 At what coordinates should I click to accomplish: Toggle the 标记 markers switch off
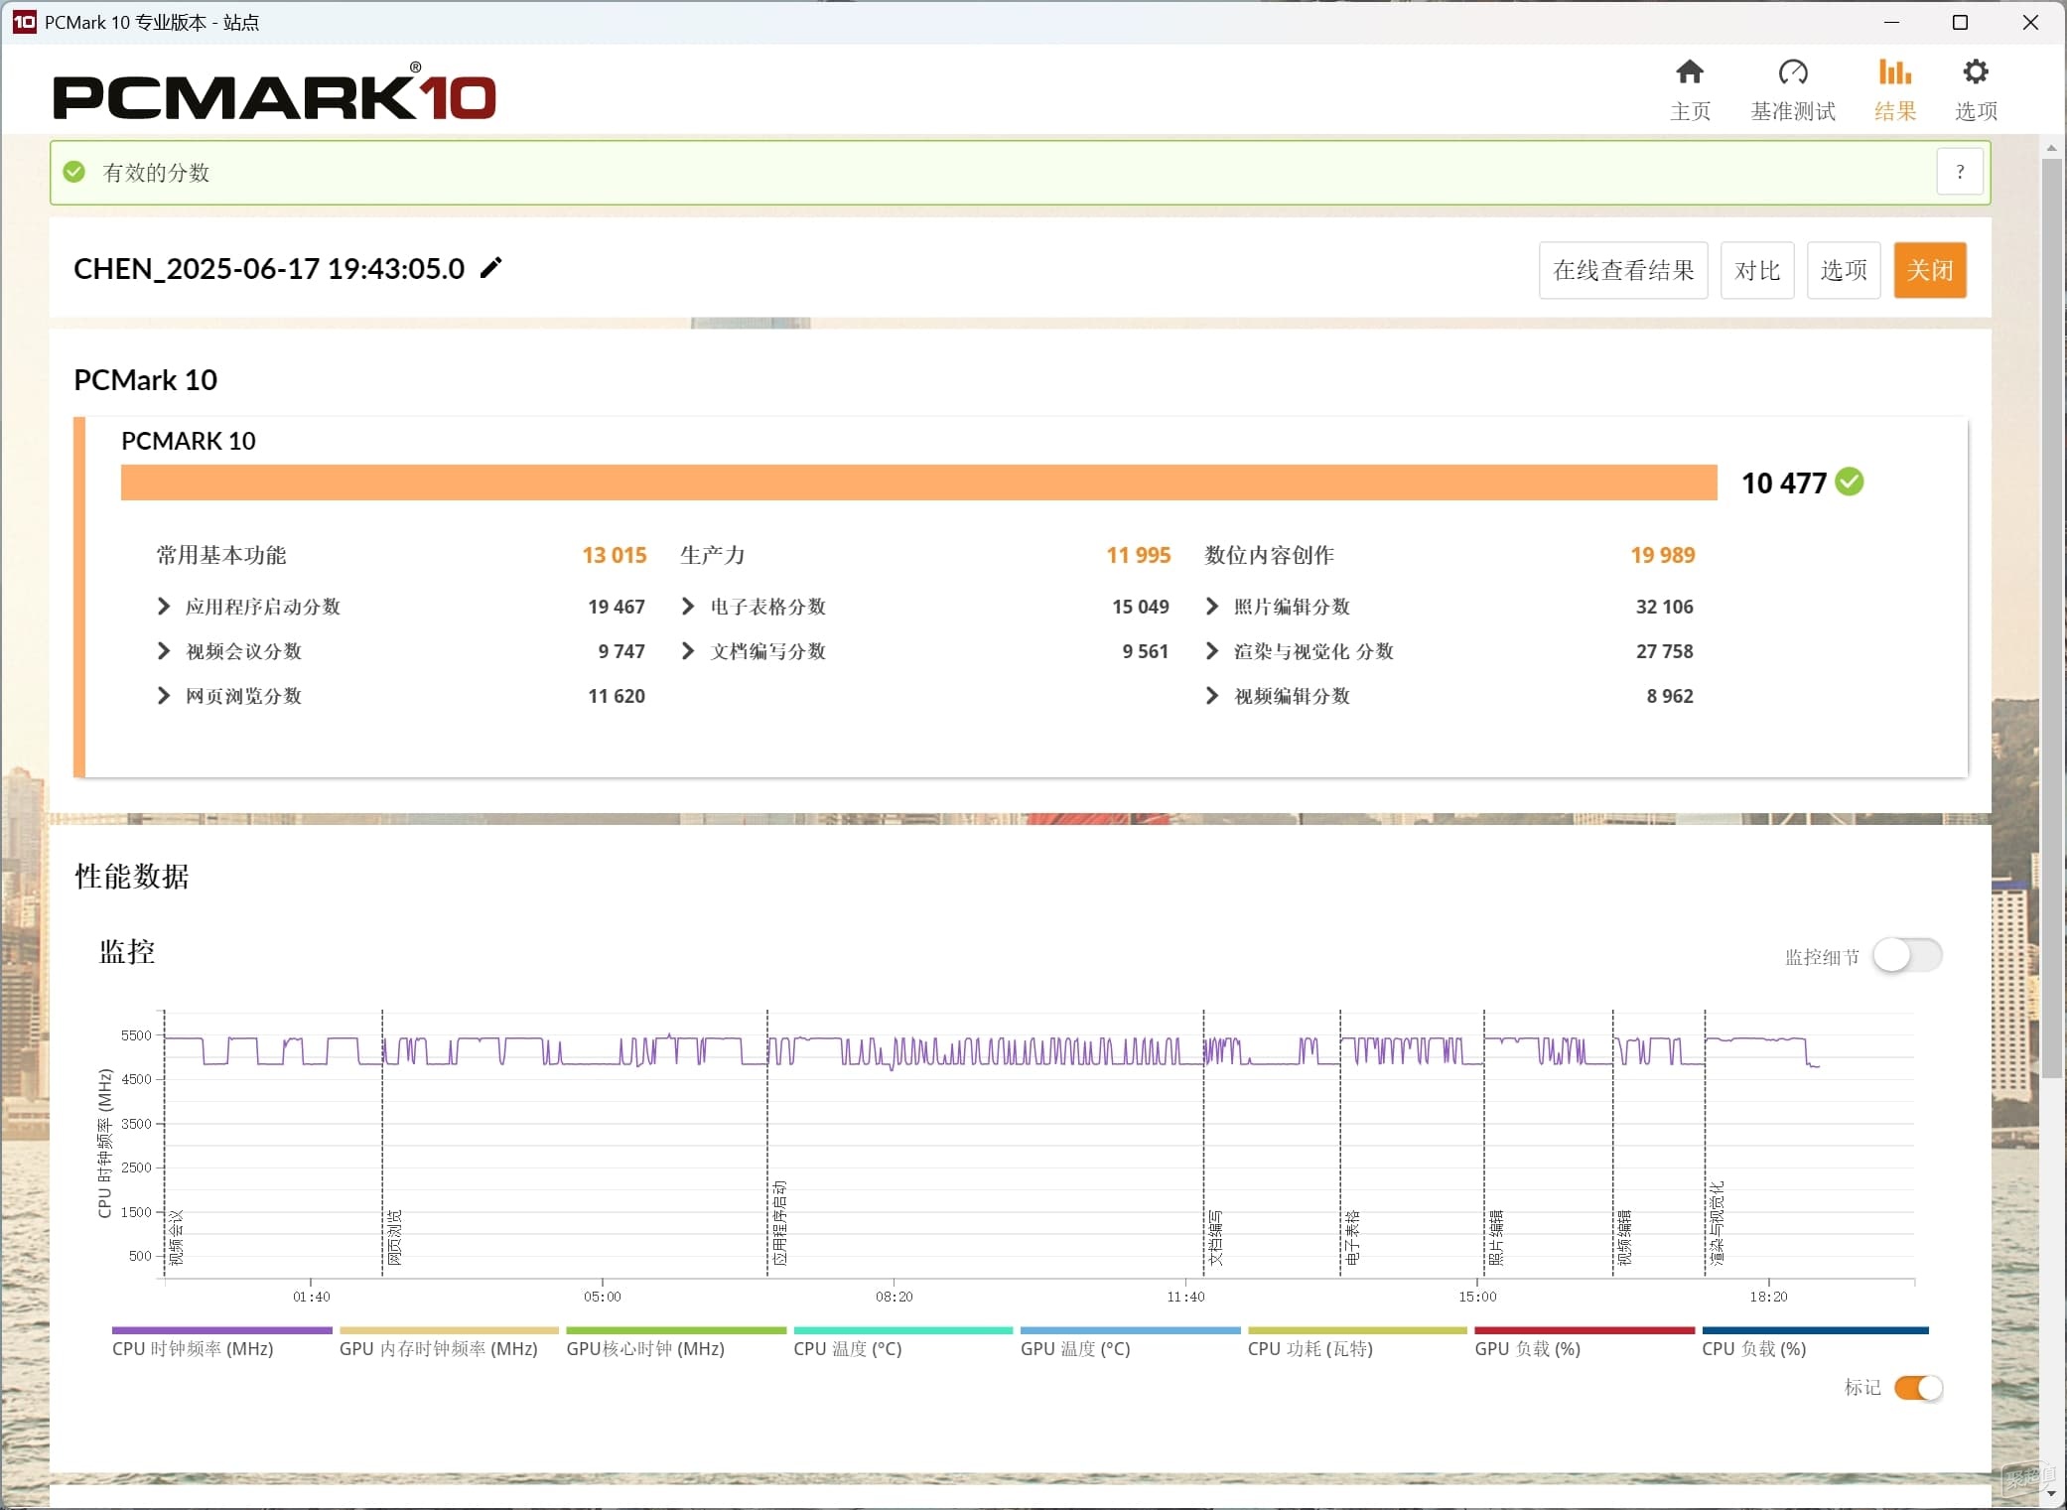1918,1388
